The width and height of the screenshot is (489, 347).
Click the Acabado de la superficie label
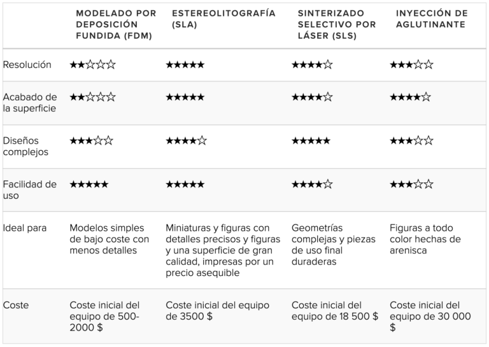coord(30,103)
